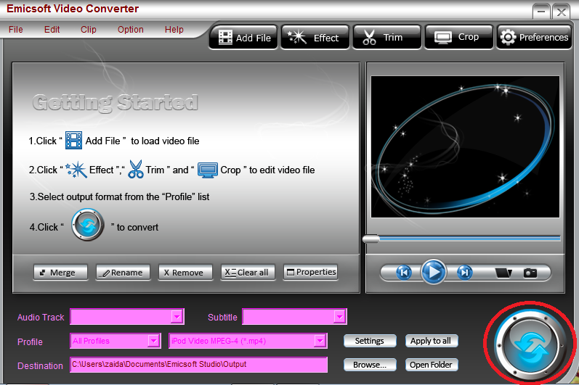Open the Option menu
Screen dimensions: 579x385
tap(131, 30)
